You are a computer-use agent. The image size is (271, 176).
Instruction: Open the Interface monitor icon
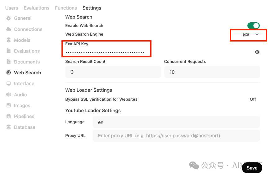click(9, 84)
